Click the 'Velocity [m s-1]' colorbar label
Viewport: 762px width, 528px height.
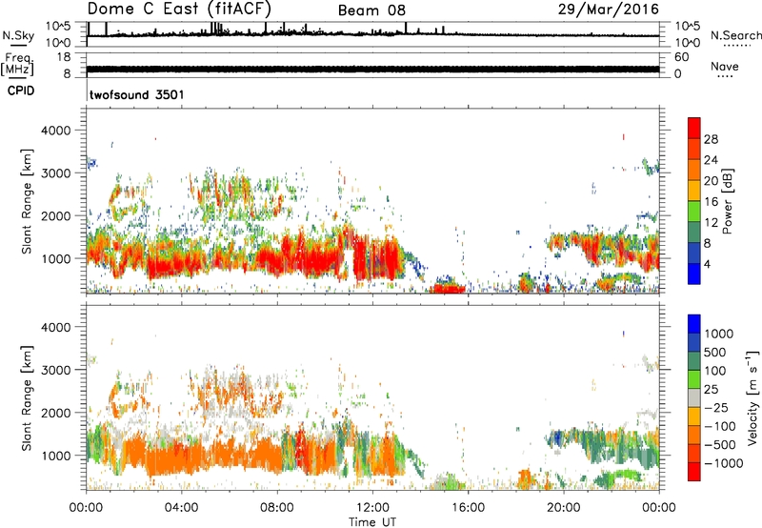tap(752, 397)
